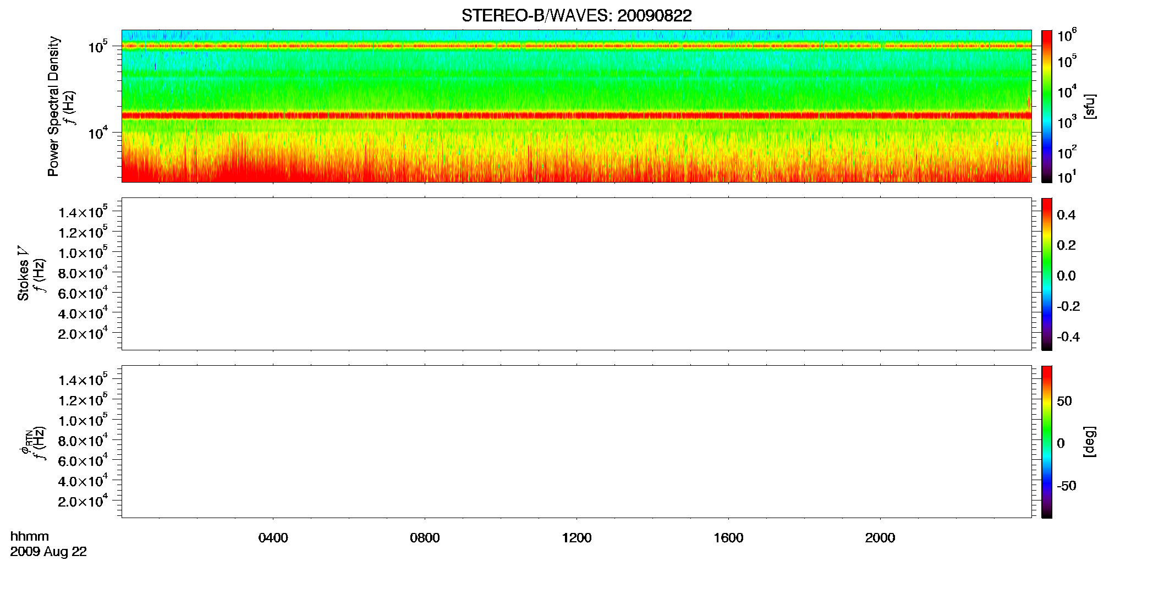Viewport: 1153px width, 594px height.
Task: Click the Power Spectral Density axis label
Action: (53, 106)
